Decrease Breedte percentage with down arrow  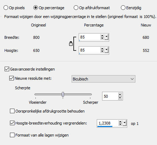(102, 38)
